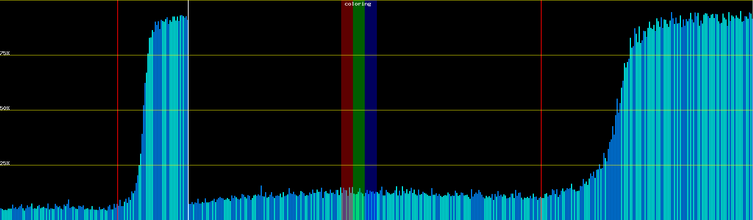Click the yellow border line at top
The height and width of the screenshot is (220, 753).
257,0
